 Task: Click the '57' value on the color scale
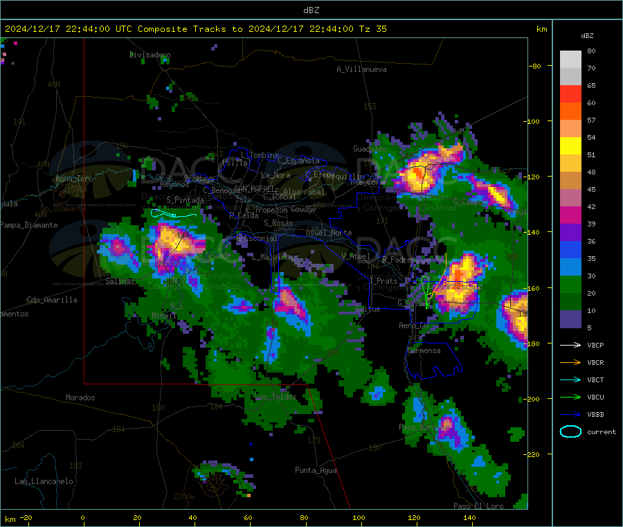pyautogui.click(x=591, y=120)
